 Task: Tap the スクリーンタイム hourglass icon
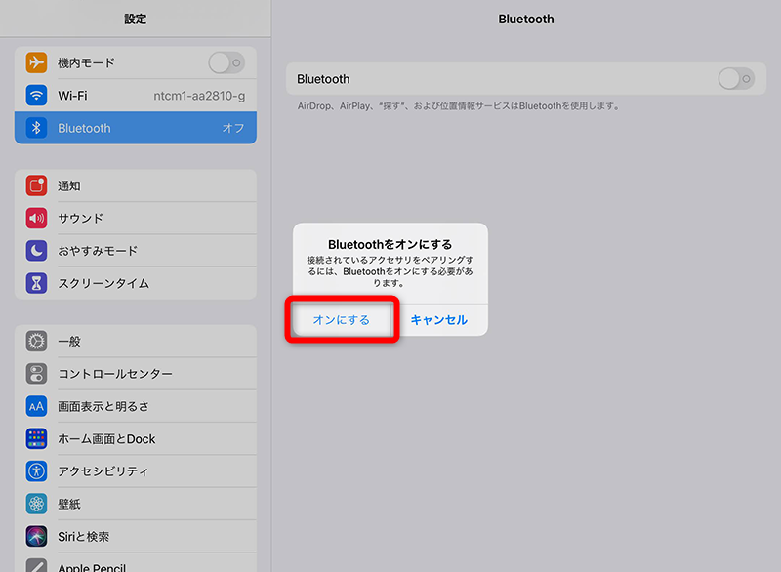tap(36, 283)
